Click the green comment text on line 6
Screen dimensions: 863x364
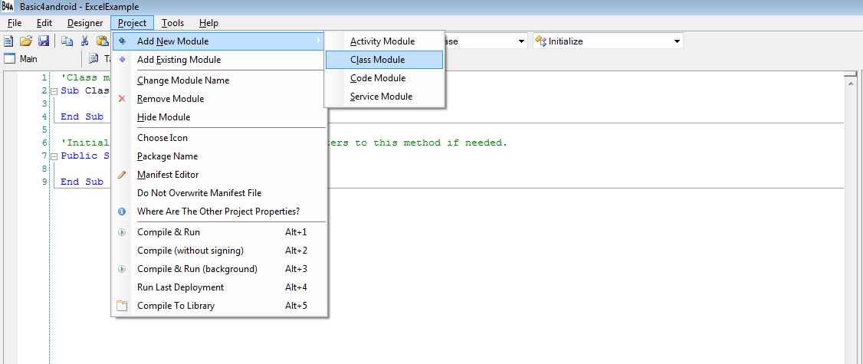click(x=418, y=143)
